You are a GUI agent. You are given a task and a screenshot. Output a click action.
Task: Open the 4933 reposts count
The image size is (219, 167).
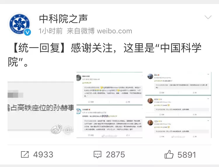pos(43,154)
